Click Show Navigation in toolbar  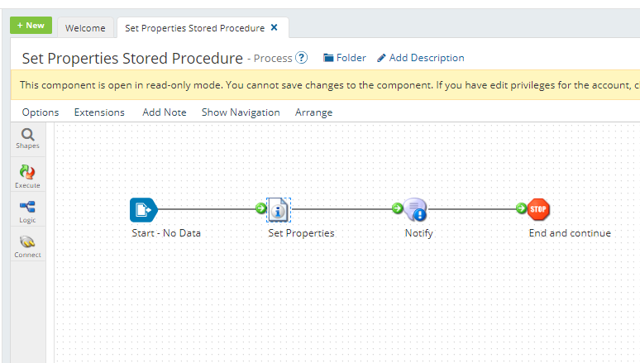point(241,112)
